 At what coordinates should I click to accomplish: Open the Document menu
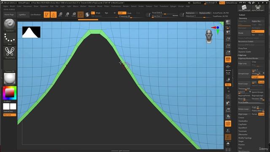coord(27,6)
